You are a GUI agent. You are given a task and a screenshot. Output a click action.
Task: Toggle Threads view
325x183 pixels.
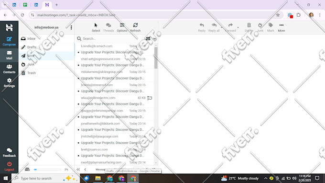(x=108, y=27)
